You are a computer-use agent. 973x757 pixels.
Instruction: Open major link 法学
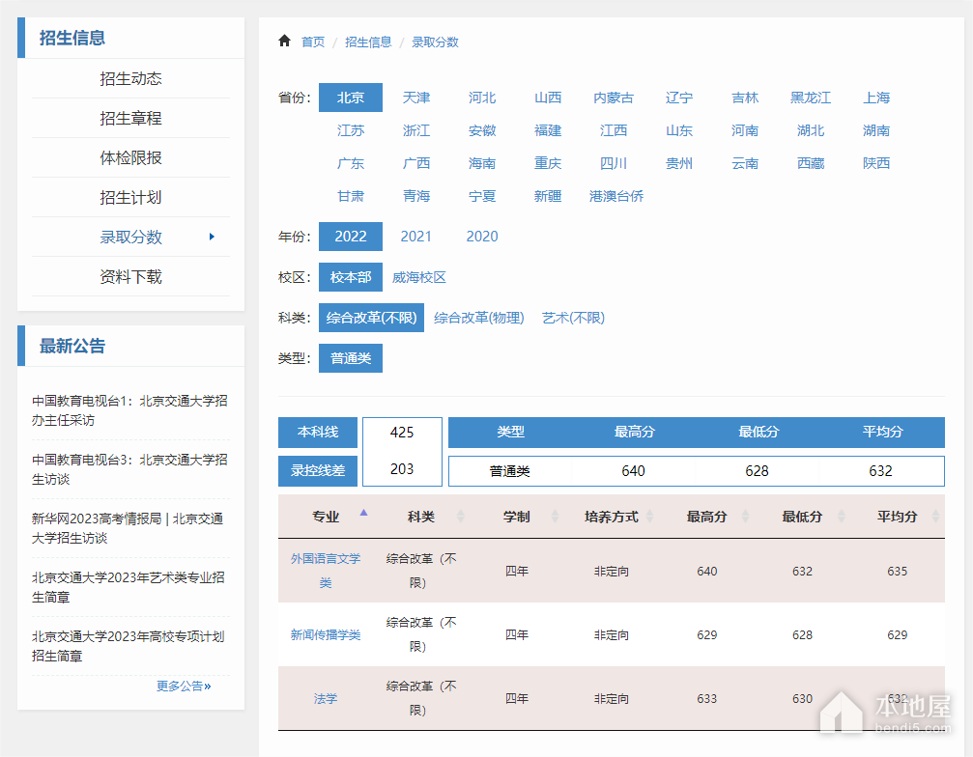[x=326, y=699]
